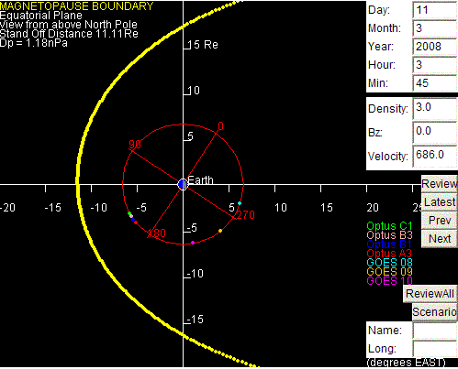Select the Scenario button
This screenshot has width=458, height=369.
(435, 312)
